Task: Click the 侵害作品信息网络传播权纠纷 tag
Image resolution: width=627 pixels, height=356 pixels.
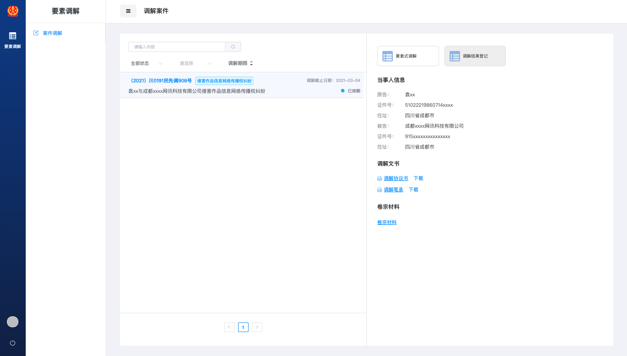Action: (x=224, y=81)
